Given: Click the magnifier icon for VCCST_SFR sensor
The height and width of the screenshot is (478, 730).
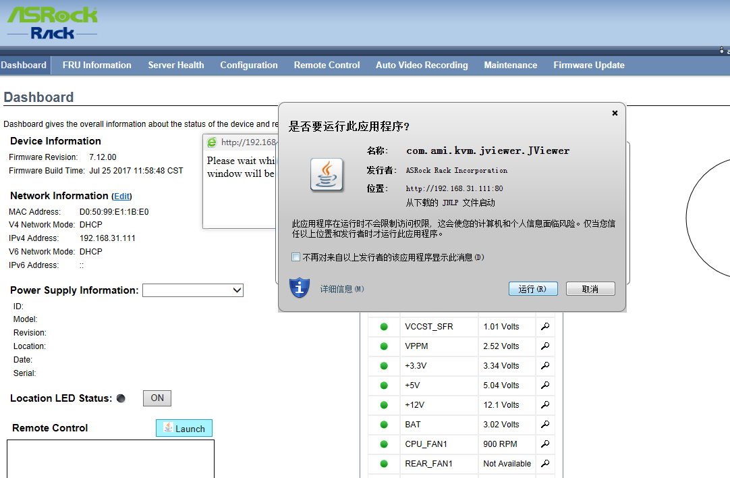Looking at the screenshot, I should pyautogui.click(x=545, y=326).
